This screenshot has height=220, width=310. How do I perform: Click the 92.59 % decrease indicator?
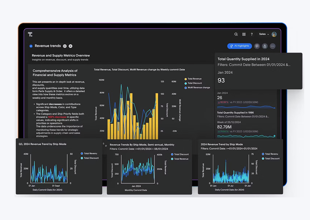tap(223, 102)
